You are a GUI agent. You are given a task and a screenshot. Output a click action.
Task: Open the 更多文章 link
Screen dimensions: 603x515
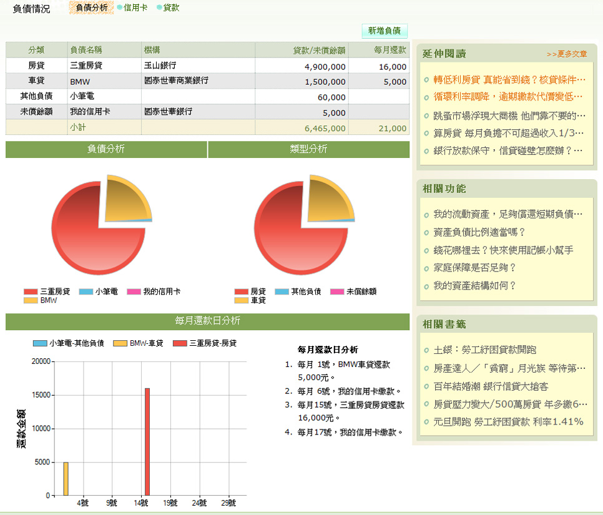567,54
